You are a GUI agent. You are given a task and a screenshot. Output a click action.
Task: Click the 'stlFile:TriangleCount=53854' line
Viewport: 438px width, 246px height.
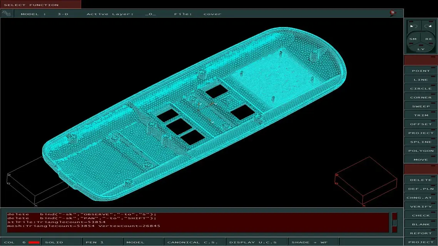point(57,222)
